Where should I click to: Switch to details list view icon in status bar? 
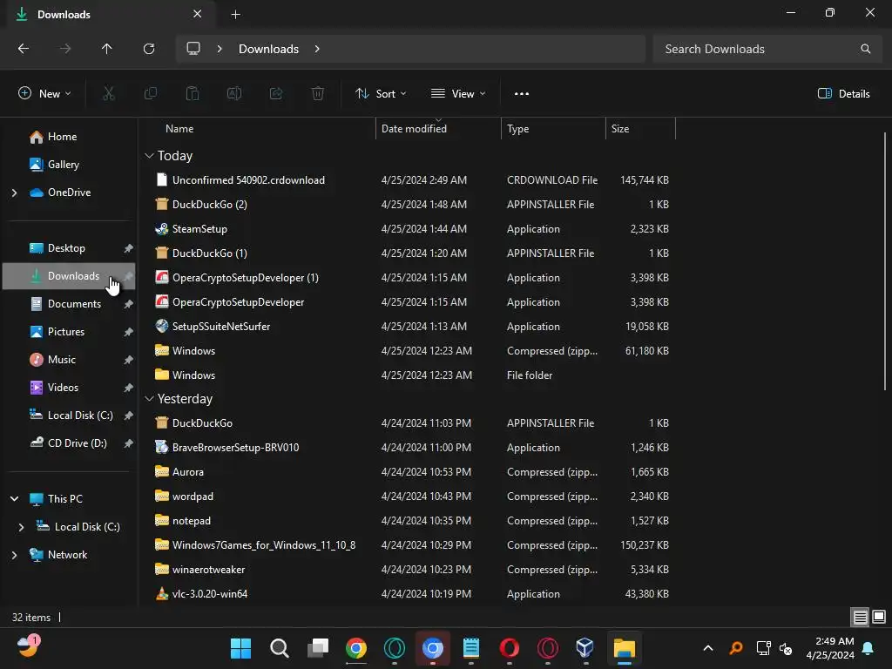tap(860, 618)
